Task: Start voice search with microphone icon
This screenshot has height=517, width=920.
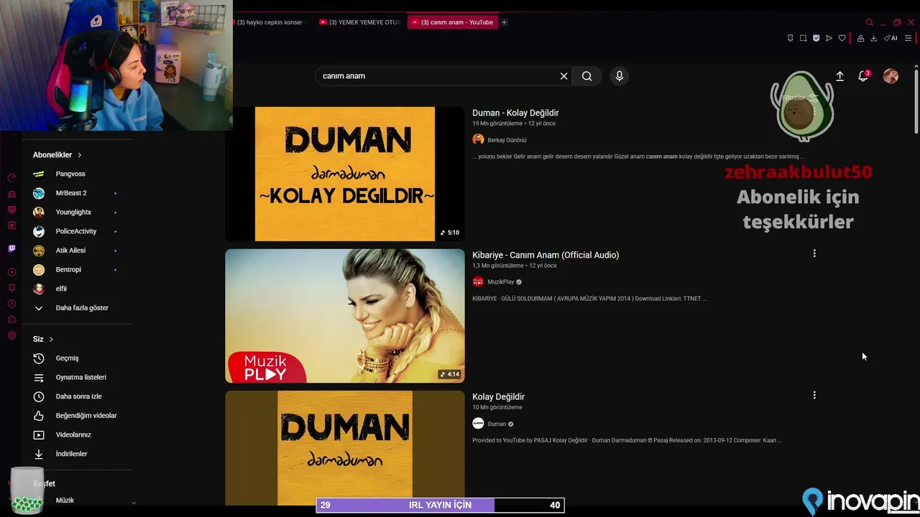Action: (620, 76)
